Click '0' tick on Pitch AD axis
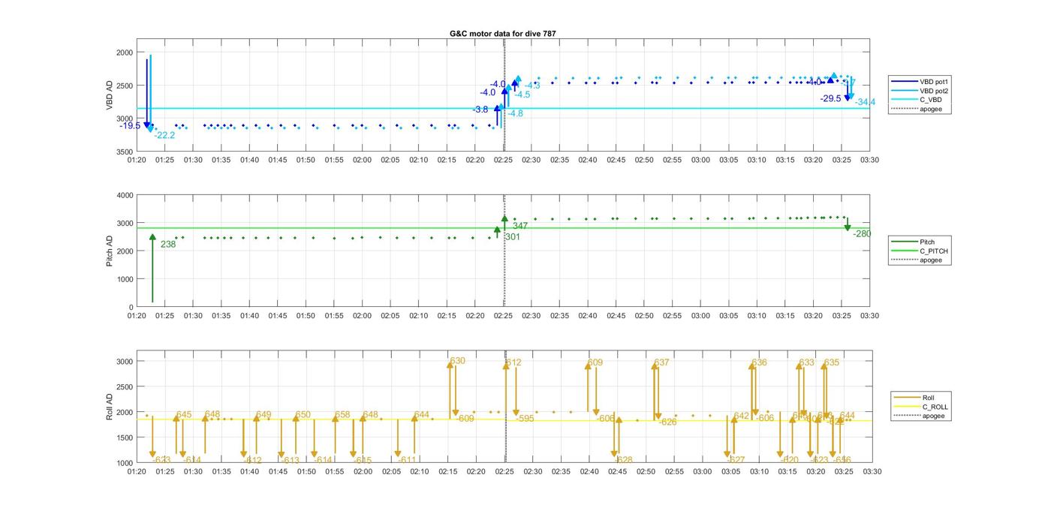This screenshot has width=1051, height=520. click(131, 307)
